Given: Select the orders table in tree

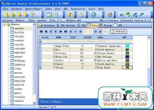Looking at the screenshot, I should 19,89.
